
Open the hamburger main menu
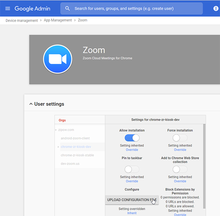(x=8, y=9)
